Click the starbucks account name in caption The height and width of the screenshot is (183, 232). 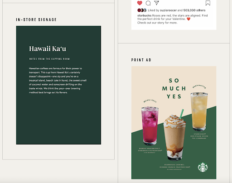[144, 15]
